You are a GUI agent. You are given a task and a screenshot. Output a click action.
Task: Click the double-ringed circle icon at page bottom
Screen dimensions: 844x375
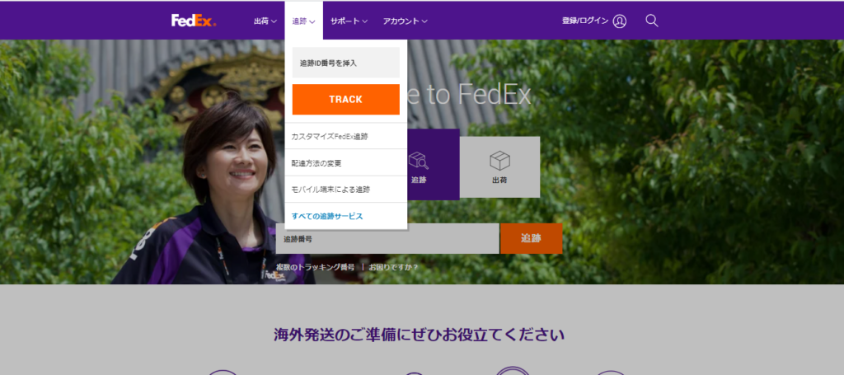[x=513, y=370]
